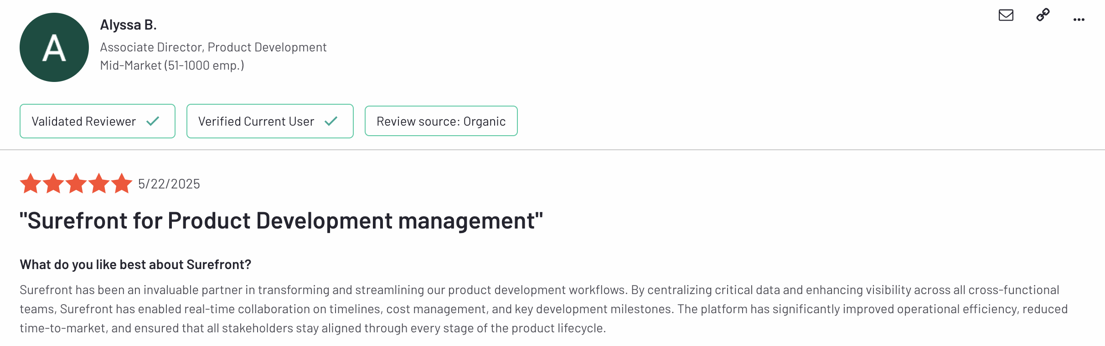Click the Verified Current User checkmark
The width and height of the screenshot is (1105, 346).
point(331,121)
